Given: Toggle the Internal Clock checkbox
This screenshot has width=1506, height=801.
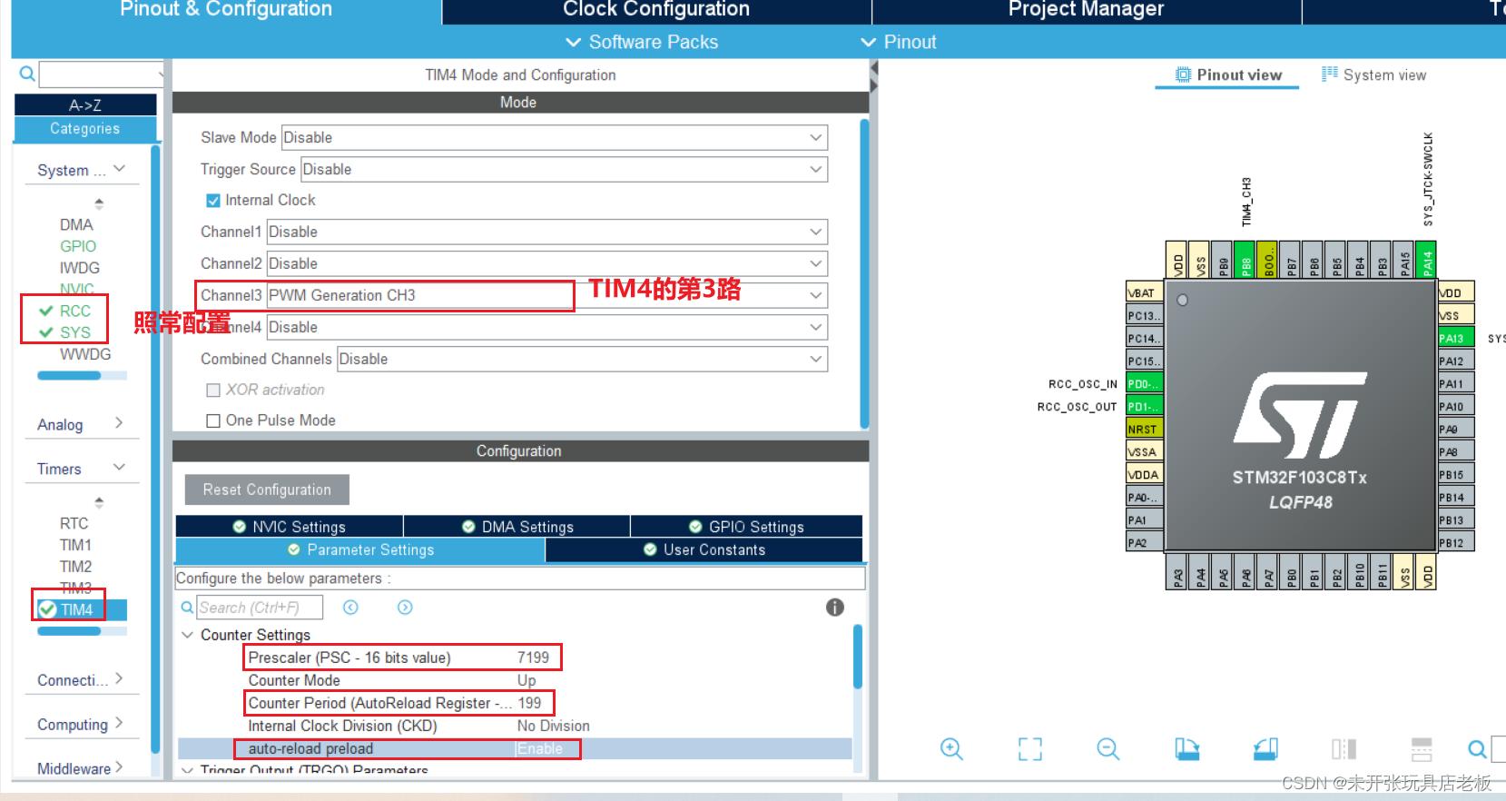Looking at the screenshot, I should [x=213, y=201].
